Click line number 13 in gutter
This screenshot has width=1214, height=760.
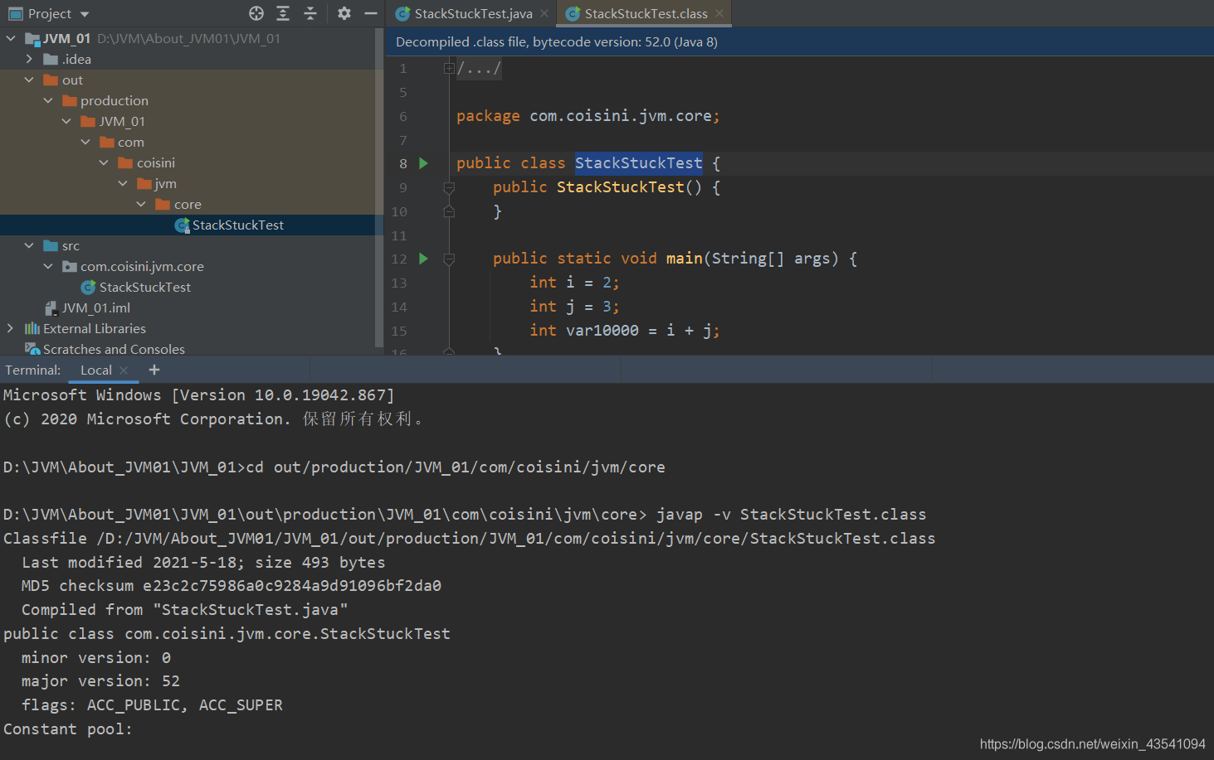click(x=399, y=283)
